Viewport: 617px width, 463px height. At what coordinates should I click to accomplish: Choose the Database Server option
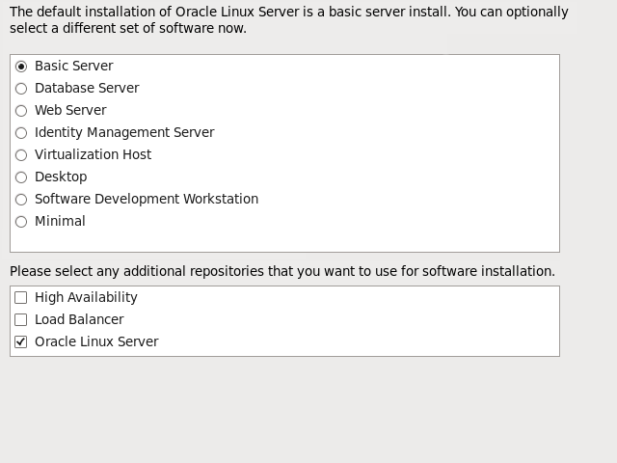(21, 89)
